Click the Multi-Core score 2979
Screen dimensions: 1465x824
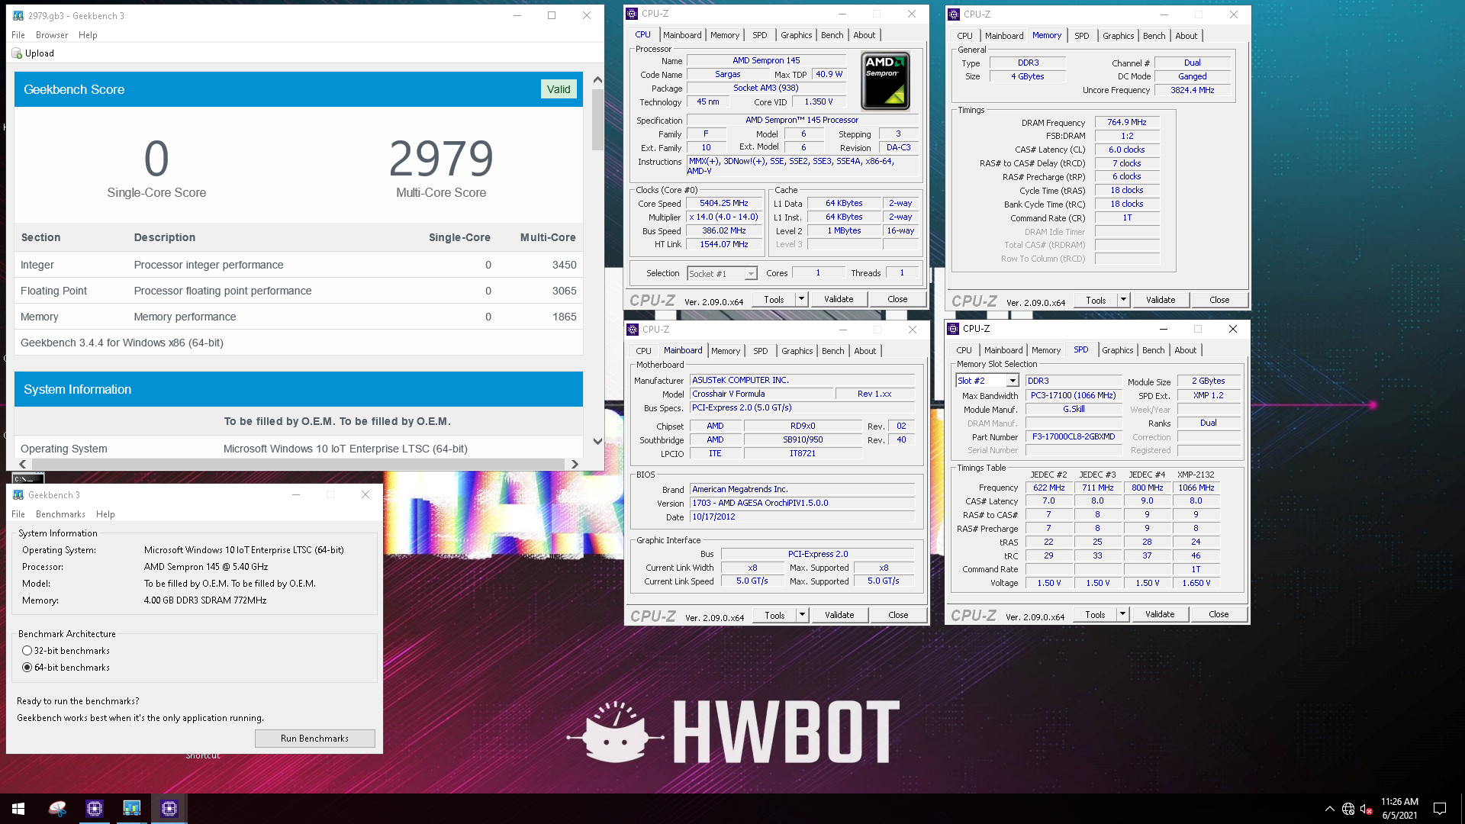(x=441, y=158)
